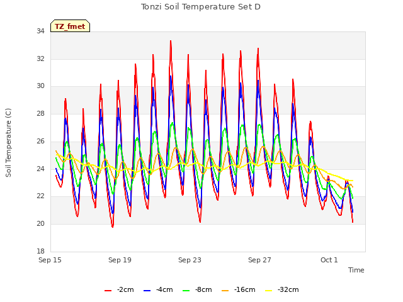Viewport: 403px width, 302px height.
Task: Select the -16cm legend label
Action: tap(245, 290)
